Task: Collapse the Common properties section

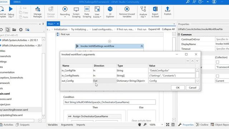Action: point(179,34)
